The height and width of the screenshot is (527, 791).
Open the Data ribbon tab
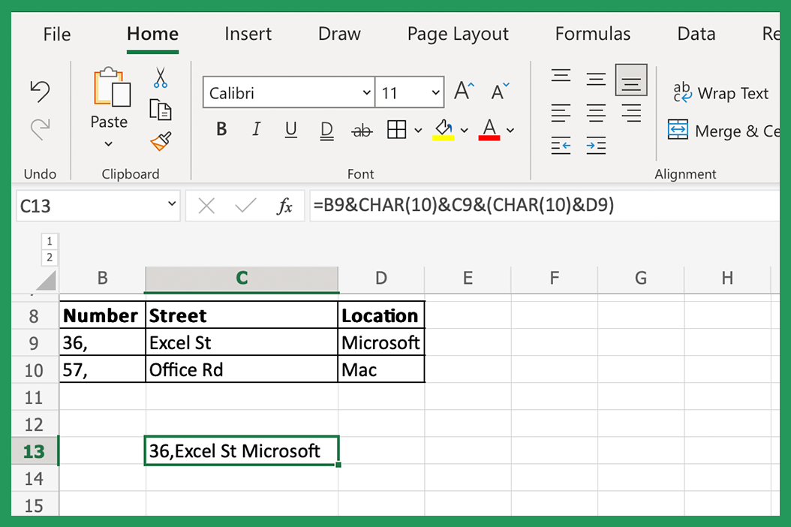click(696, 34)
